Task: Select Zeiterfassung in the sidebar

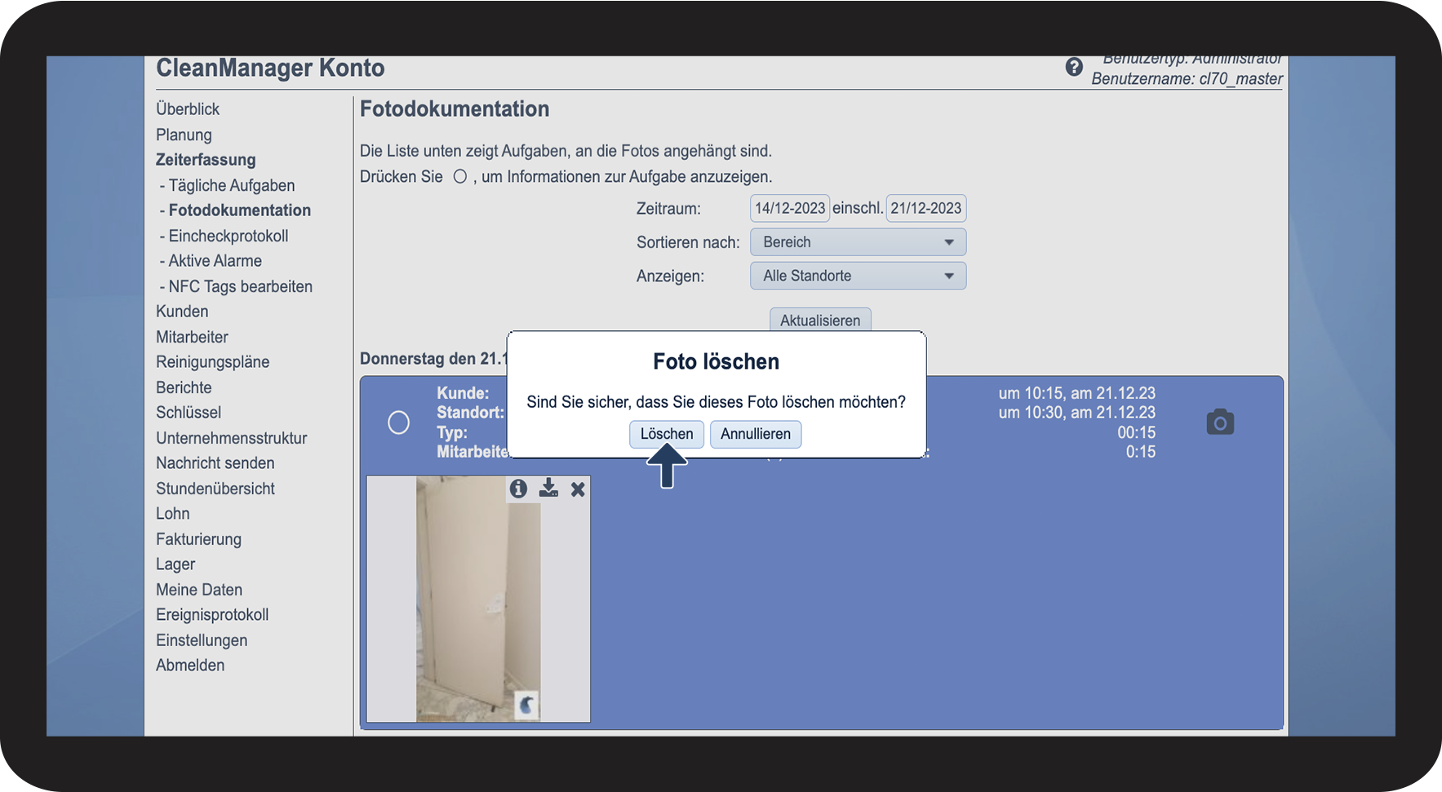Action: [206, 160]
